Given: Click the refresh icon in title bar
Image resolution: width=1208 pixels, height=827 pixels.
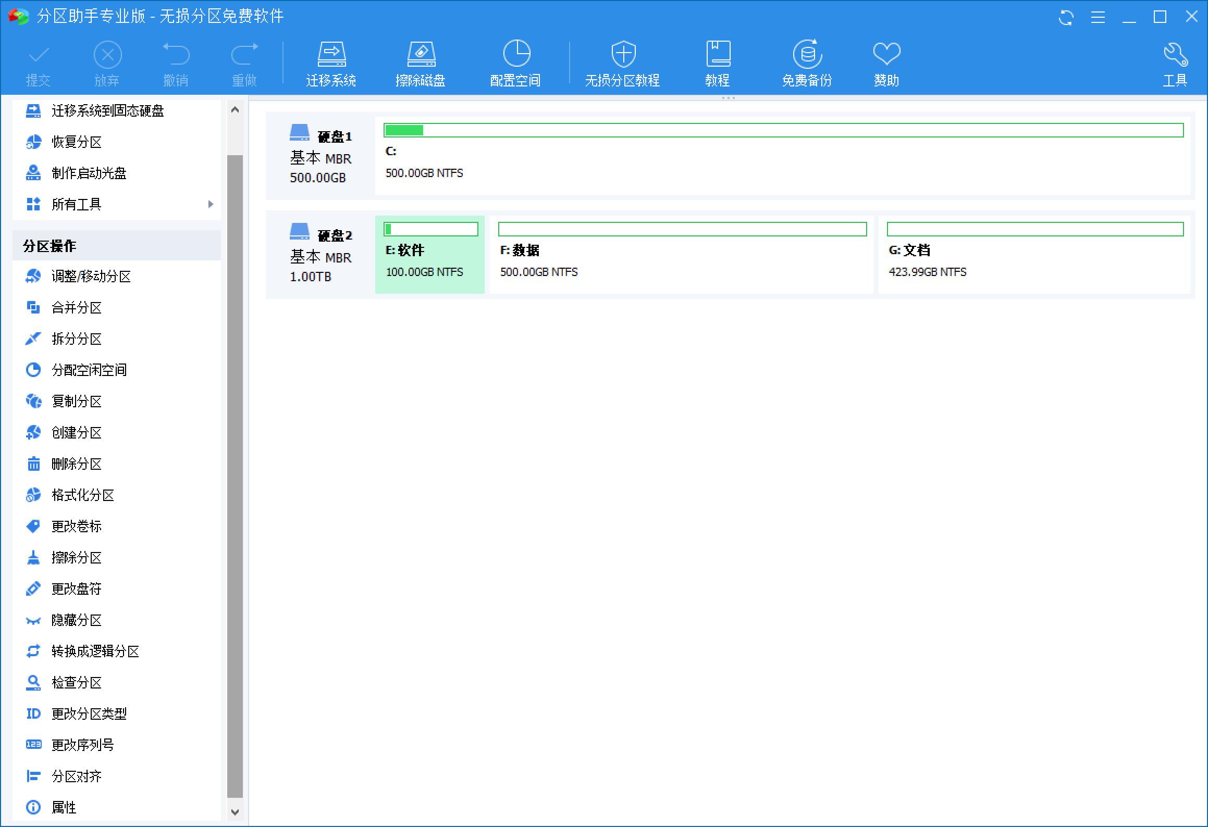Looking at the screenshot, I should point(1066,17).
